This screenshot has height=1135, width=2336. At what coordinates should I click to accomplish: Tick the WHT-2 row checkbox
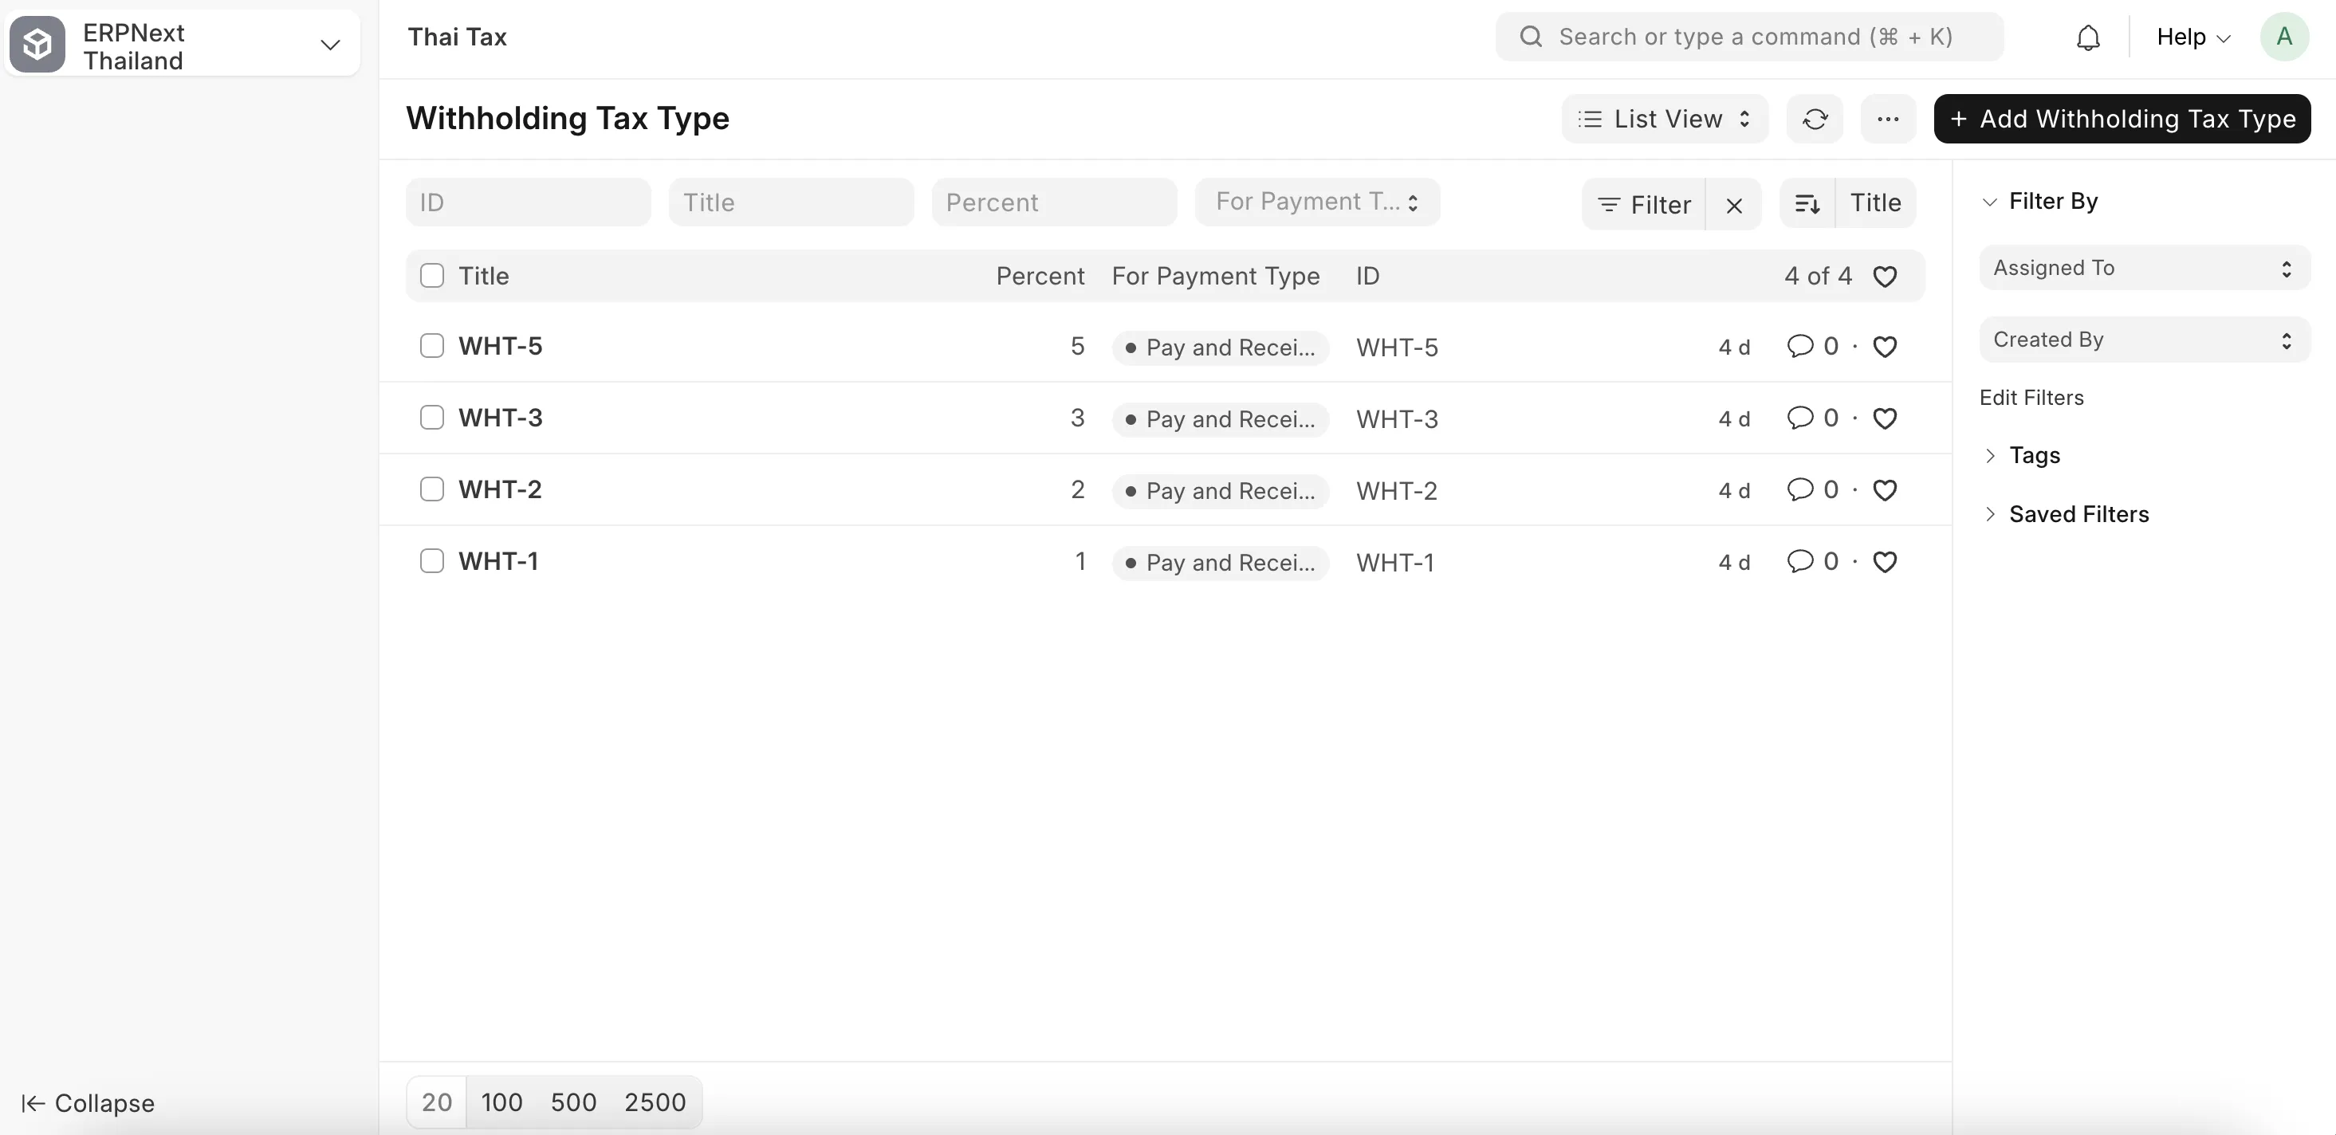pyautogui.click(x=431, y=489)
